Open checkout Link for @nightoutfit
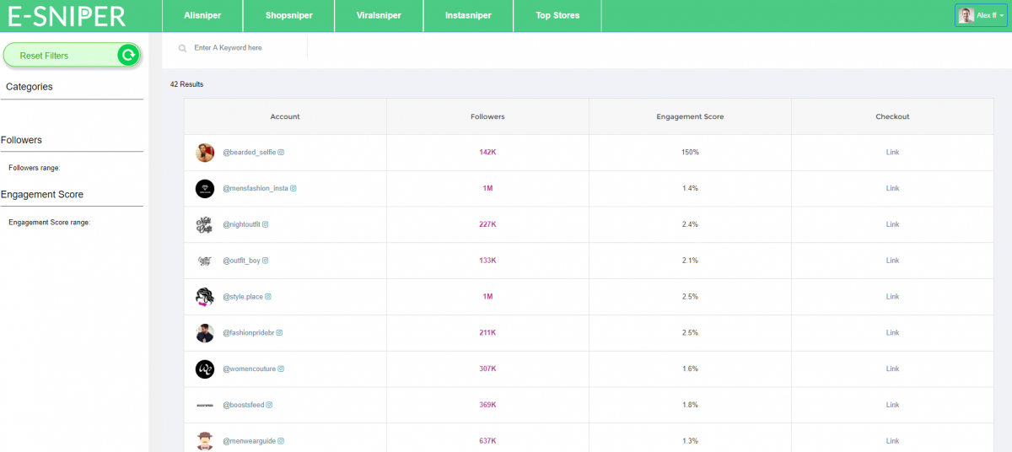 892,224
